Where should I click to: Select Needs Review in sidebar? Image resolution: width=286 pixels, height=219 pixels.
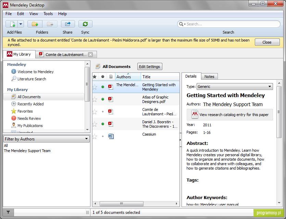(x=26, y=118)
